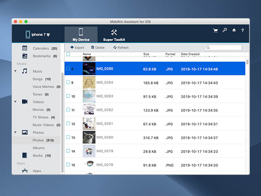The height and width of the screenshot is (196, 261).
Task: Open the iphone 7 device dropdown arrow
Action: pos(48,35)
